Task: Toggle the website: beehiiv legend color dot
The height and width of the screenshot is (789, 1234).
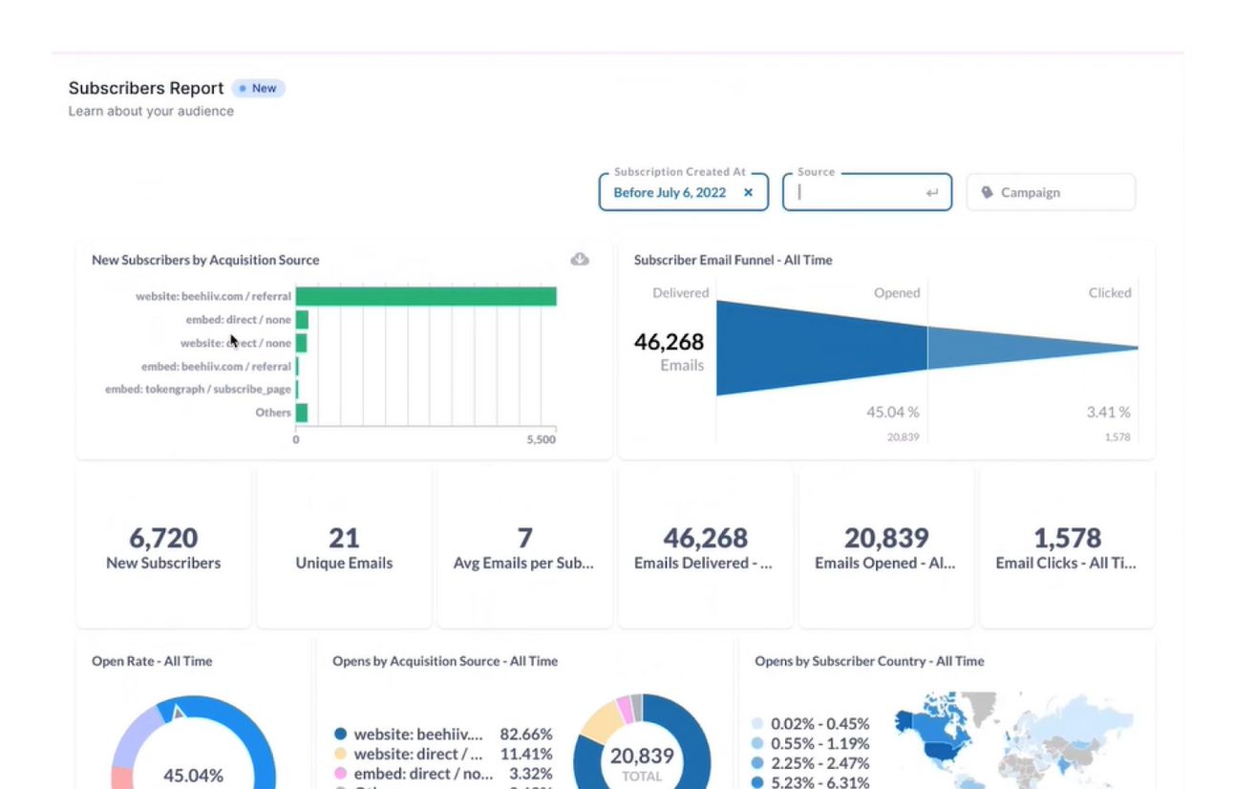Action: click(340, 735)
